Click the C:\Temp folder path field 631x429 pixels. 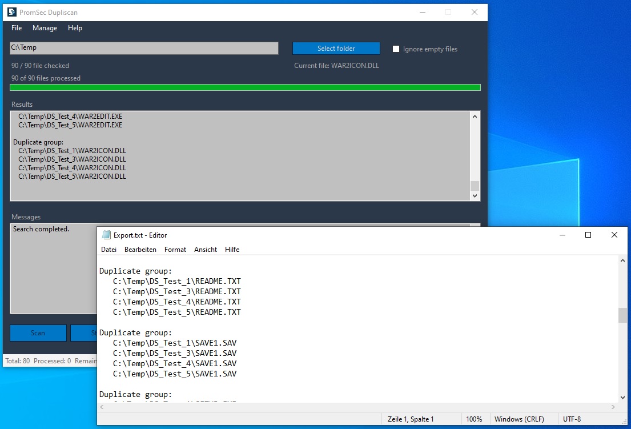(144, 48)
